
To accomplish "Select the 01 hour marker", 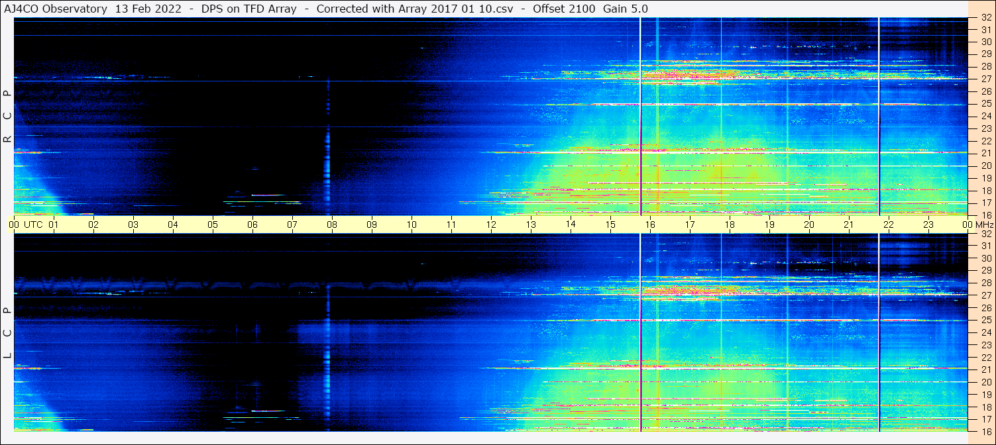I will tap(54, 224).
